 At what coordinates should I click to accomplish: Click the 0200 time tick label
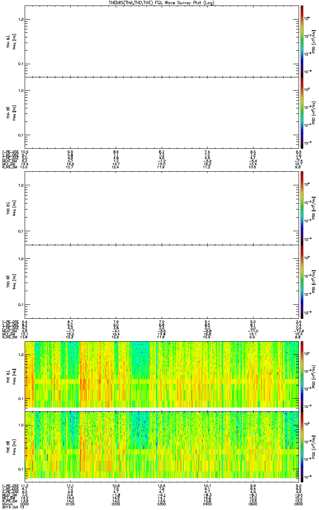[116, 504]
